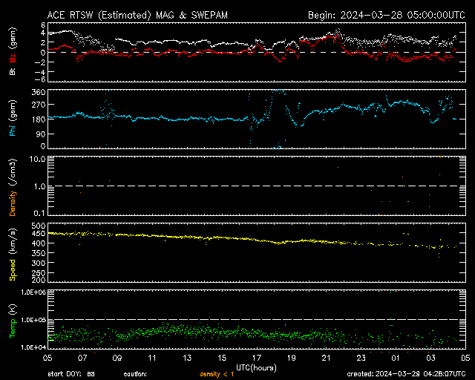Click the cyan Phi (gsm) axis label
The width and height of the screenshot is (475, 380).
(x=13, y=119)
